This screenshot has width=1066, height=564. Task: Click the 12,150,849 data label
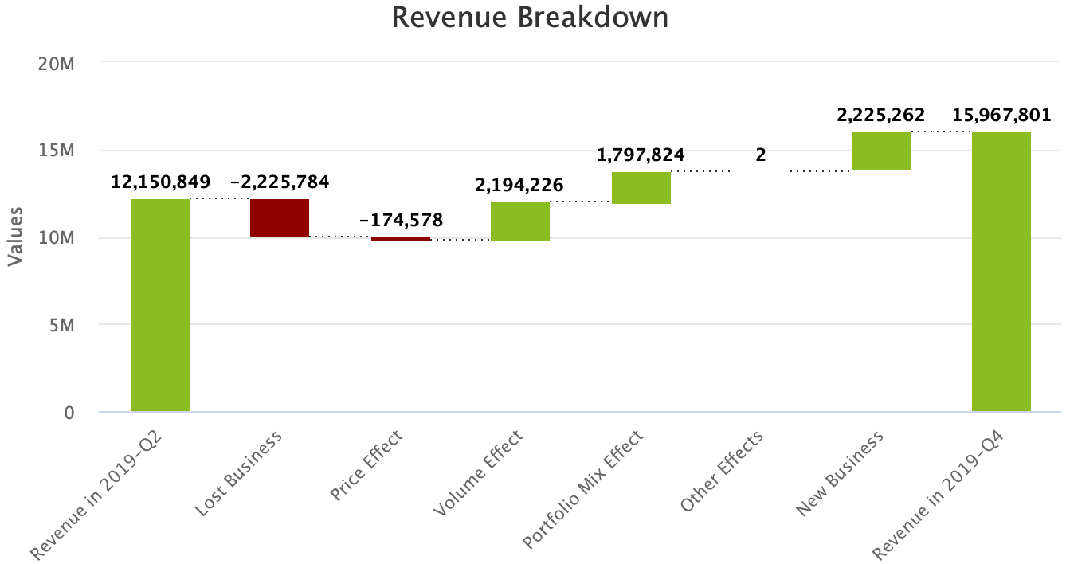[160, 182]
